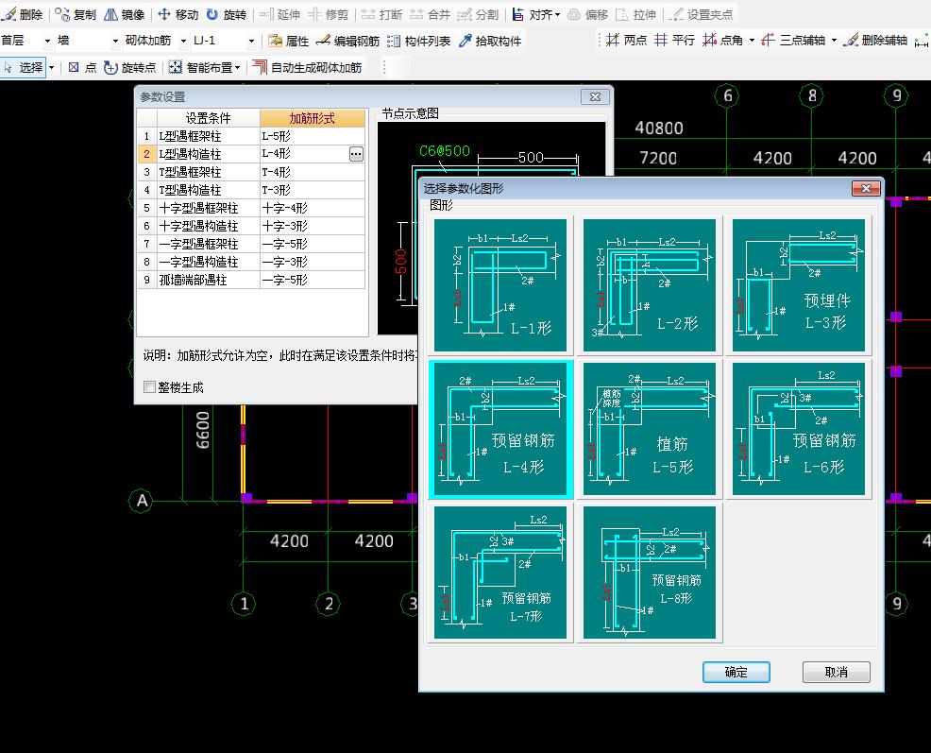Click the 设置条件 column header

click(x=208, y=118)
